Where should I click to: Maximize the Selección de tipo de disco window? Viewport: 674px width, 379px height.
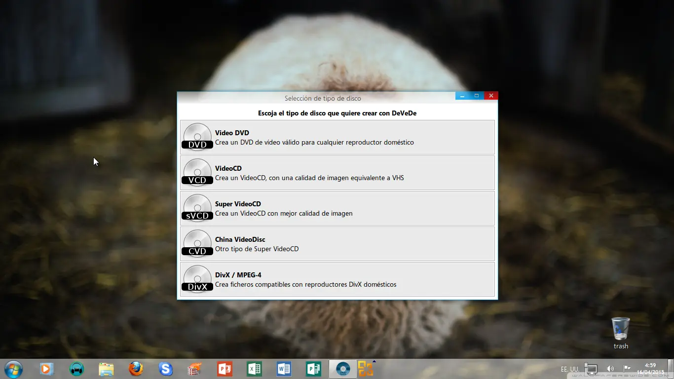click(477, 96)
